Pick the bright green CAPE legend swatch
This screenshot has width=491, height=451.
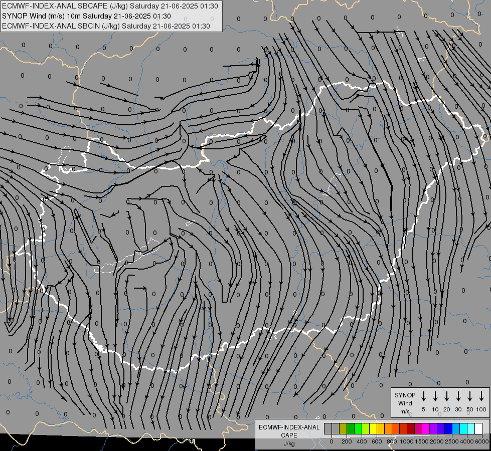358,428
